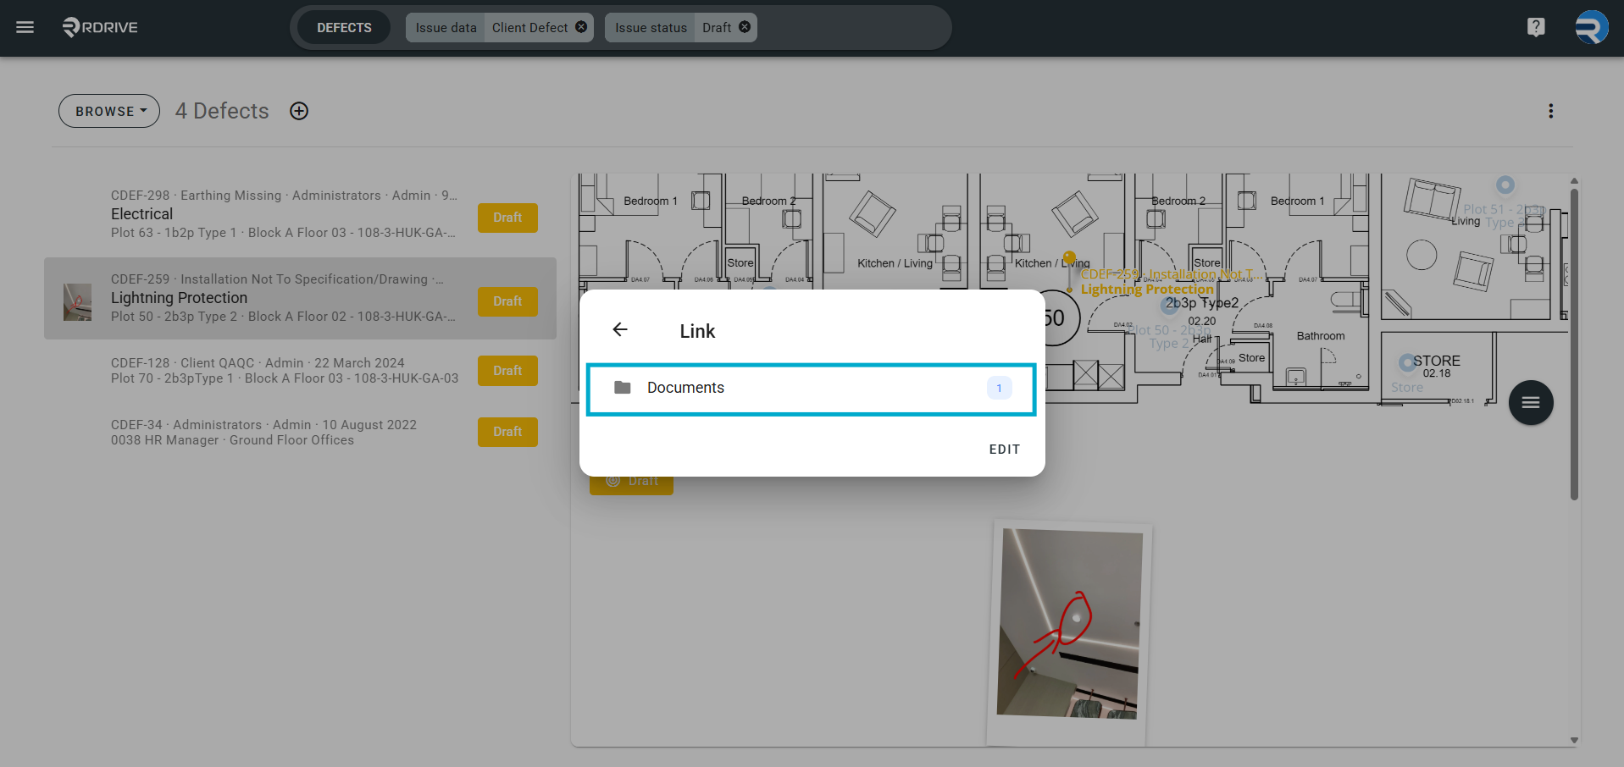Click the 4 Defects heading
This screenshot has width=1624, height=767.
[222, 111]
